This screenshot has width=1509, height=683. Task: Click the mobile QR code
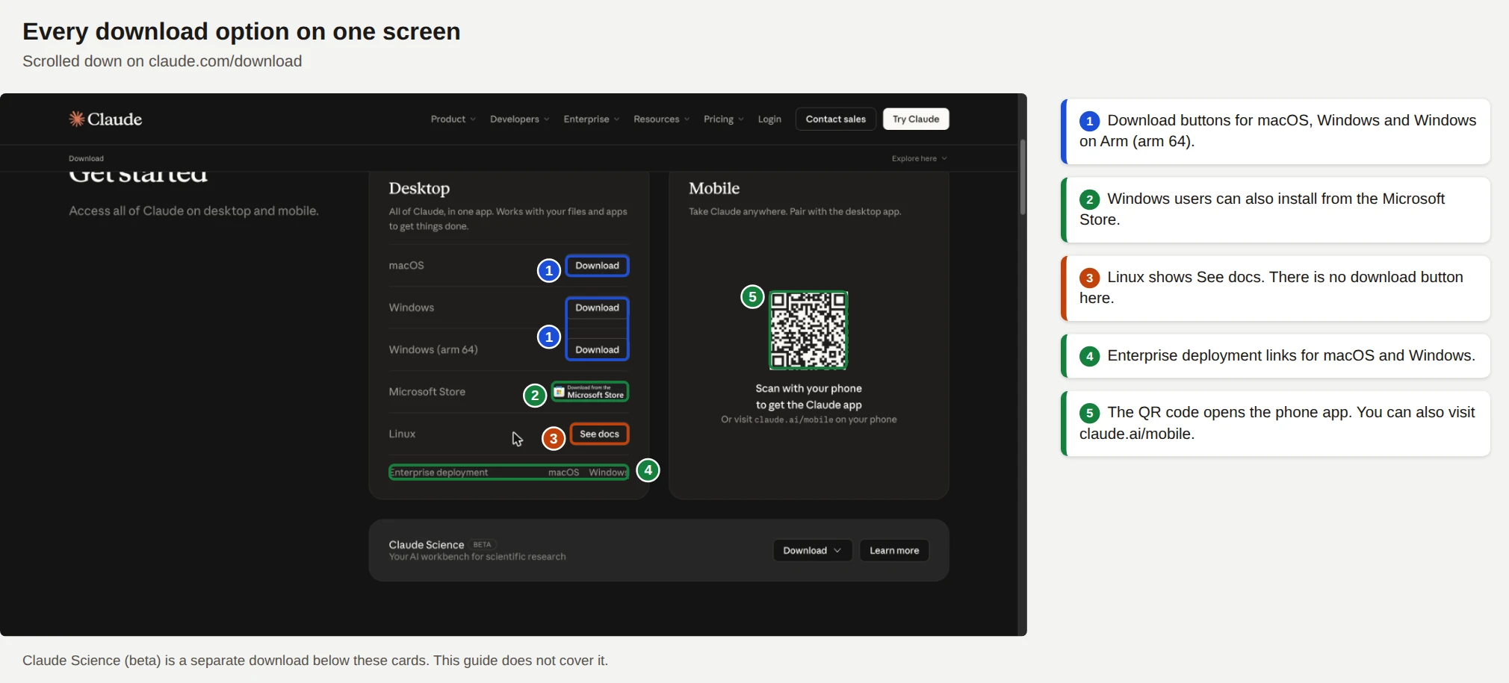tap(808, 330)
